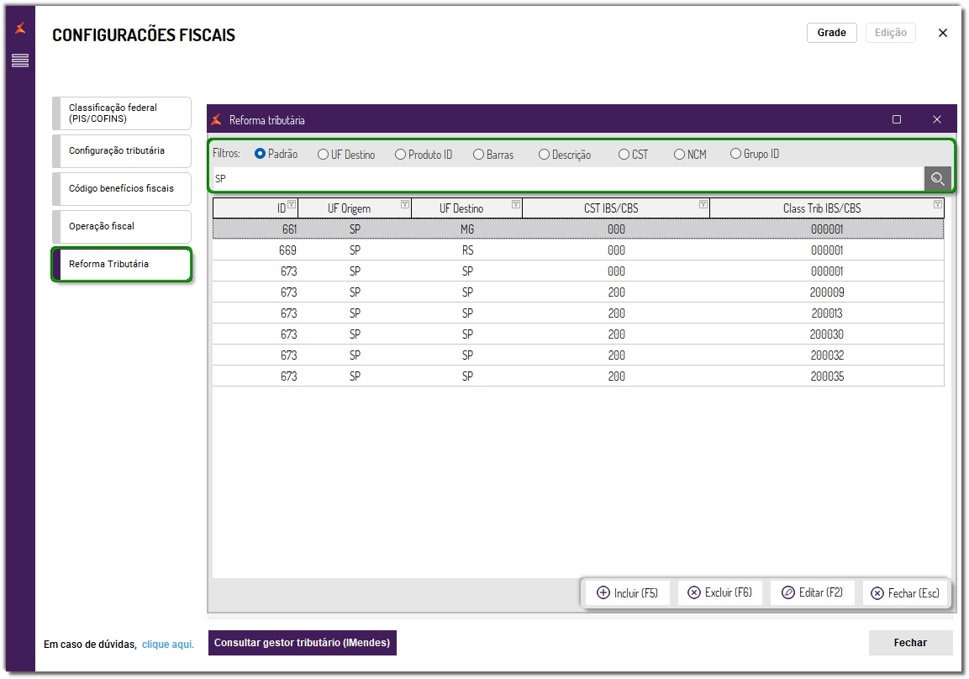Close the Reforma tributária inner window
Image resolution: width=969 pixels, height=679 pixels.
pyautogui.click(x=937, y=119)
